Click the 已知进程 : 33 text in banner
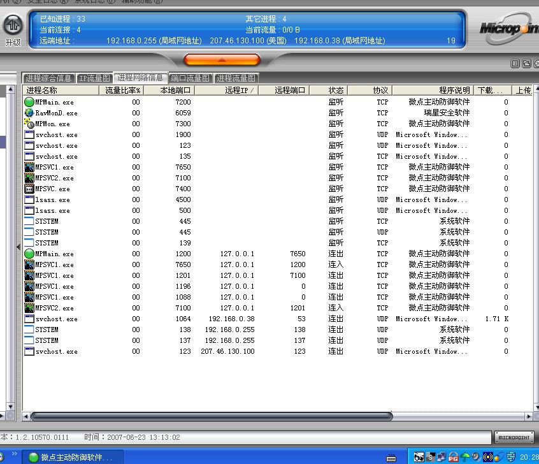This screenshot has width=539, height=464. [x=62, y=19]
